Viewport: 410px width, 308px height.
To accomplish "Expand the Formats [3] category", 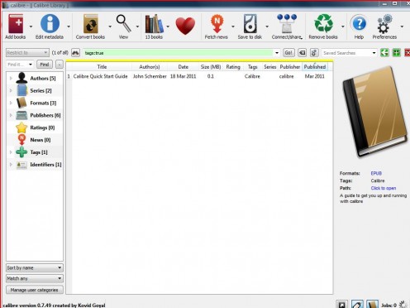I will (x=11, y=103).
